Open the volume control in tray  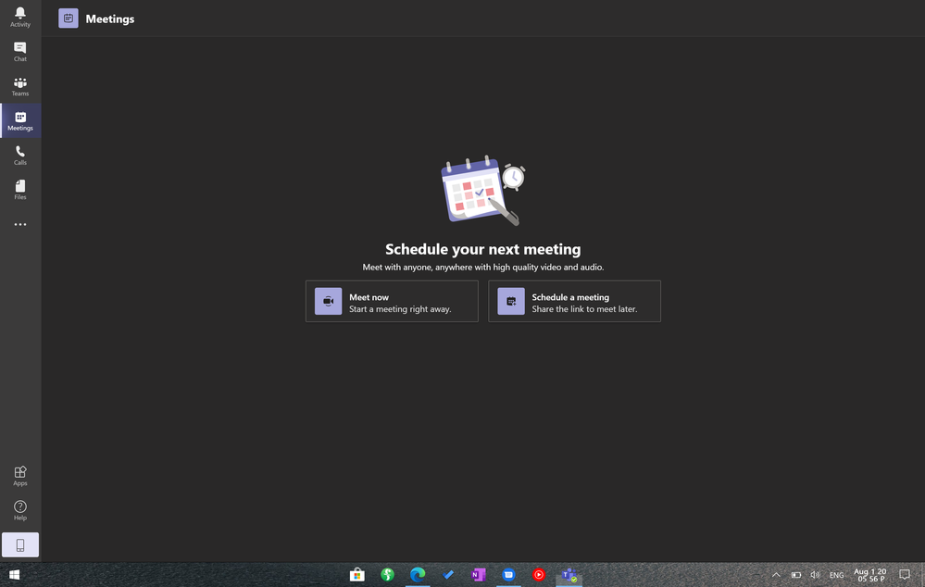point(815,575)
